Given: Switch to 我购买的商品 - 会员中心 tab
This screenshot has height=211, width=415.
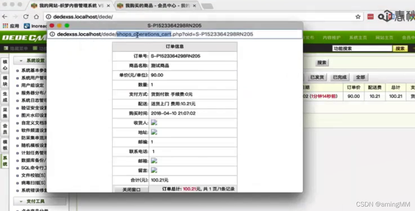Looking at the screenshot, I should click(157, 6).
